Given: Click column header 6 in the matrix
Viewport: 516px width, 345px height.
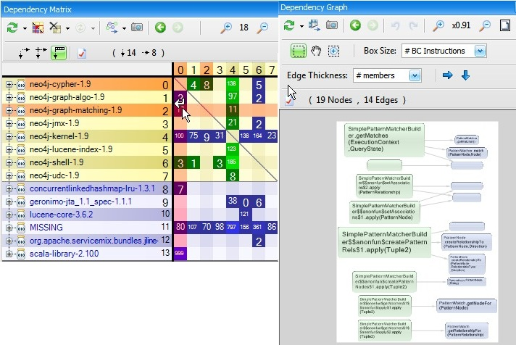Looking at the screenshot, I should [x=259, y=70].
